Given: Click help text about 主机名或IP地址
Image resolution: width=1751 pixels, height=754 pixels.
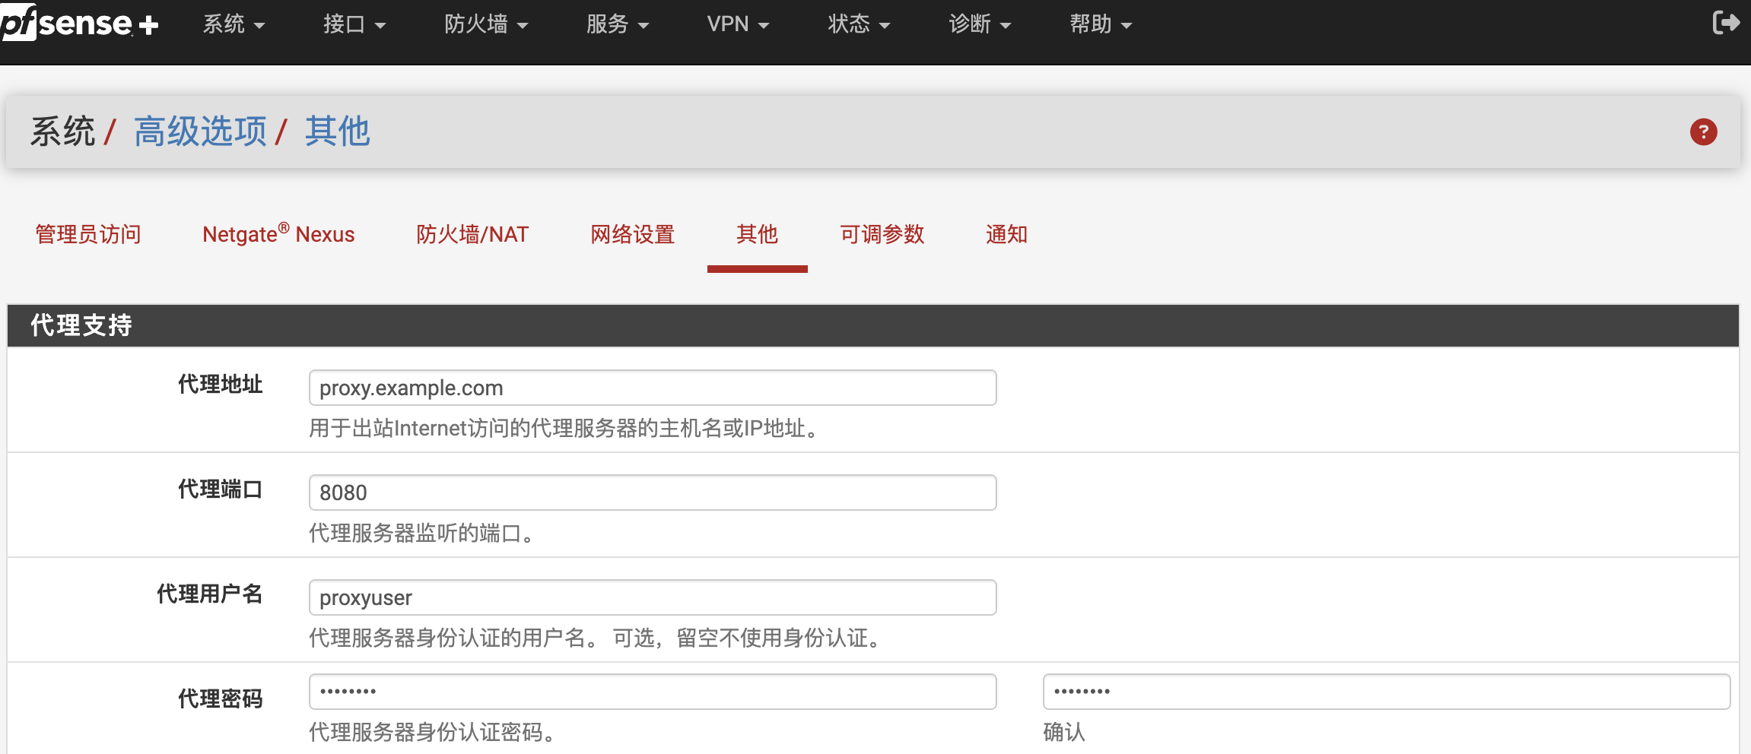Looking at the screenshot, I should point(565,429).
